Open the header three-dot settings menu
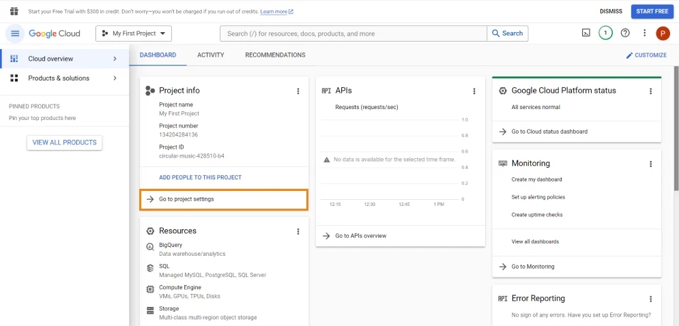679x326 pixels. point(644,33)
